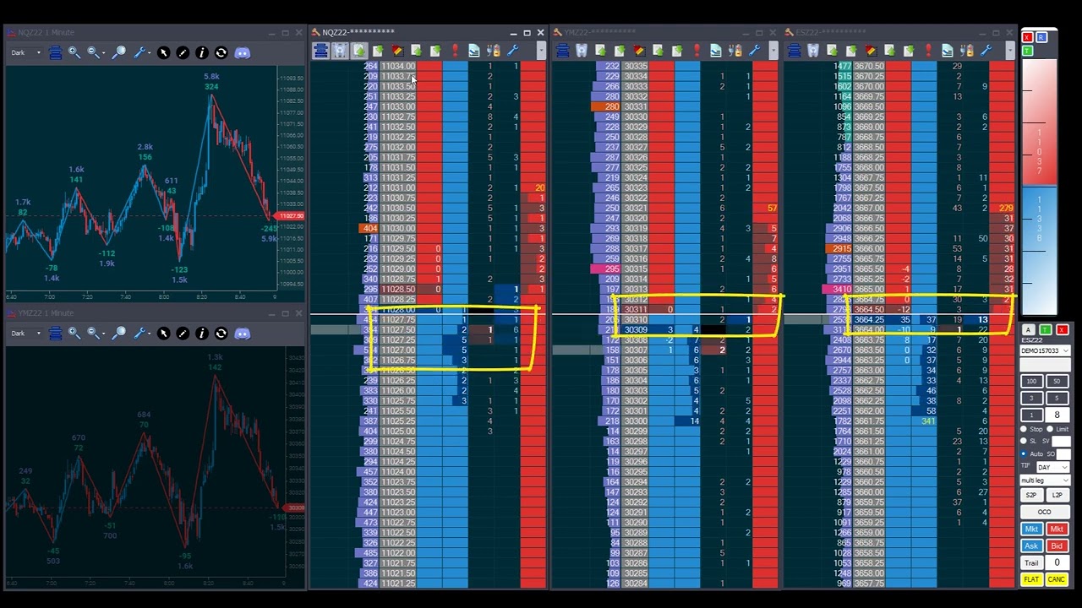Select quantity preset 100

click(x=1031, y=381)
